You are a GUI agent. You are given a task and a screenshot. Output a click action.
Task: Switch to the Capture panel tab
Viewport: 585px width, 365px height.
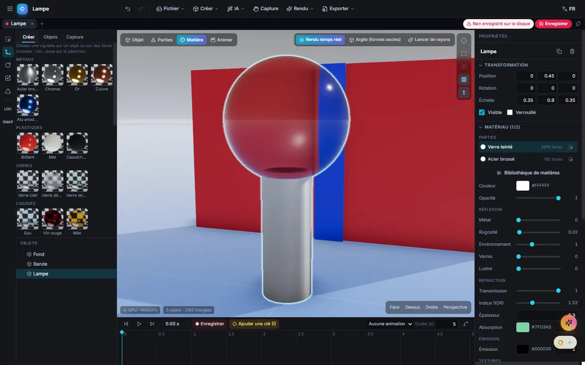74,37
